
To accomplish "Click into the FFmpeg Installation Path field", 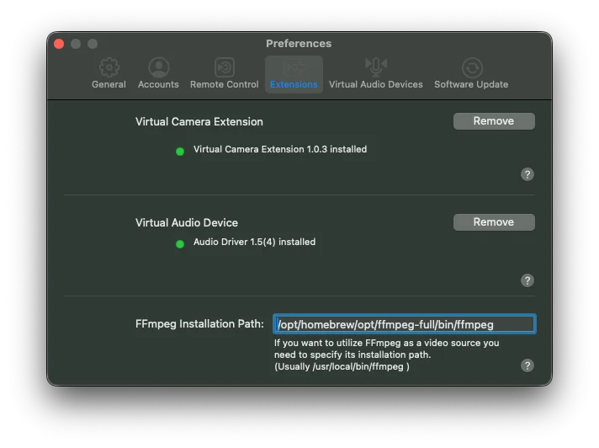I will point(404,324).
